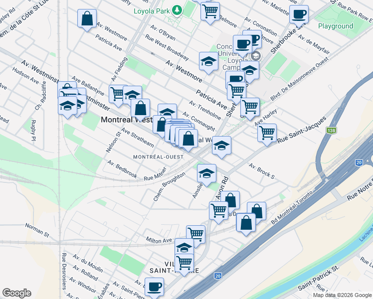The height and width of the screenshot is (299, 373).
Task: Click the Av. Coronation label
Action: coord(260,26)
